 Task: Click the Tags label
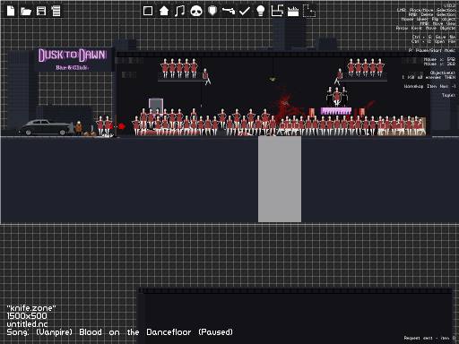[448, 95]
